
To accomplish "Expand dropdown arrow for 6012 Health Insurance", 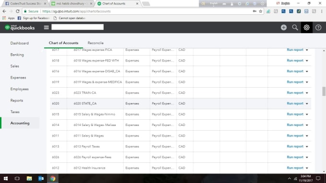I will (307, 168).
